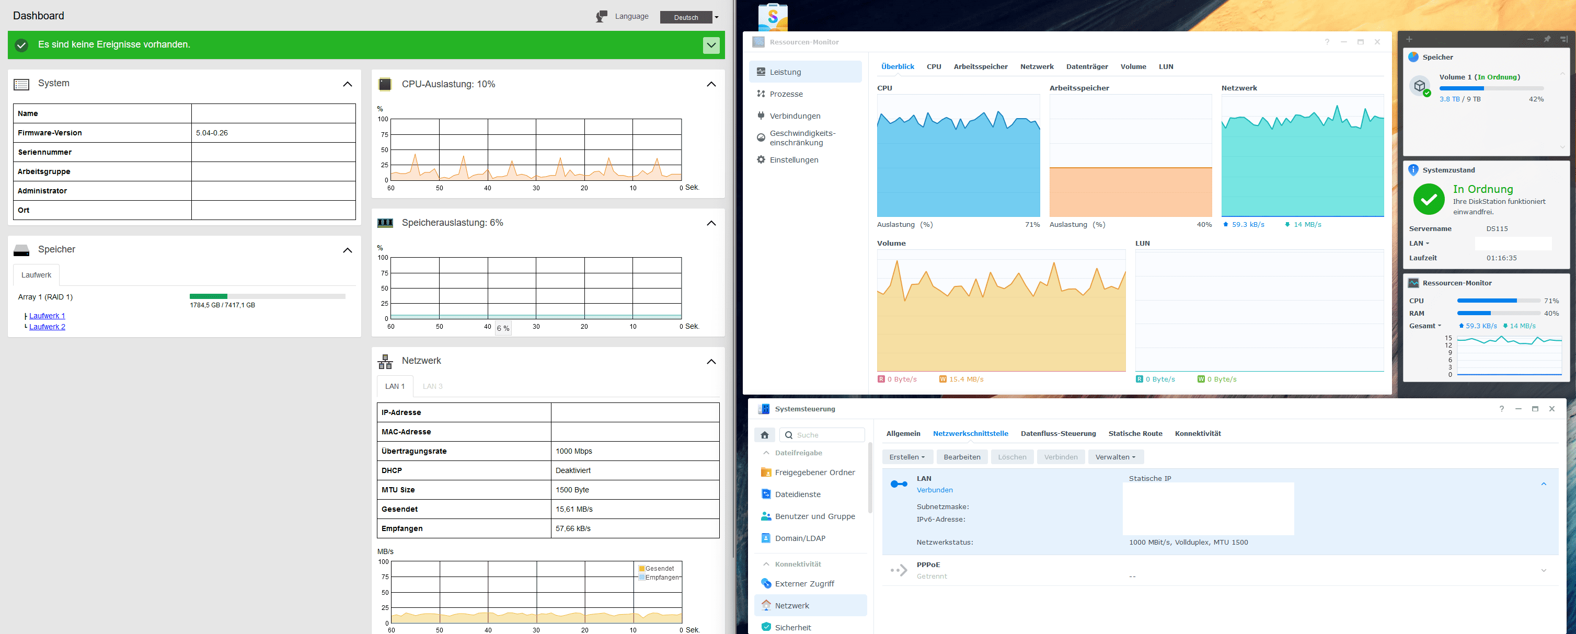The width and height of the screenshot is (1576, 634).
Task: Switch to the Arbeitsspeicher tab
Action: (x=980, y=67)
